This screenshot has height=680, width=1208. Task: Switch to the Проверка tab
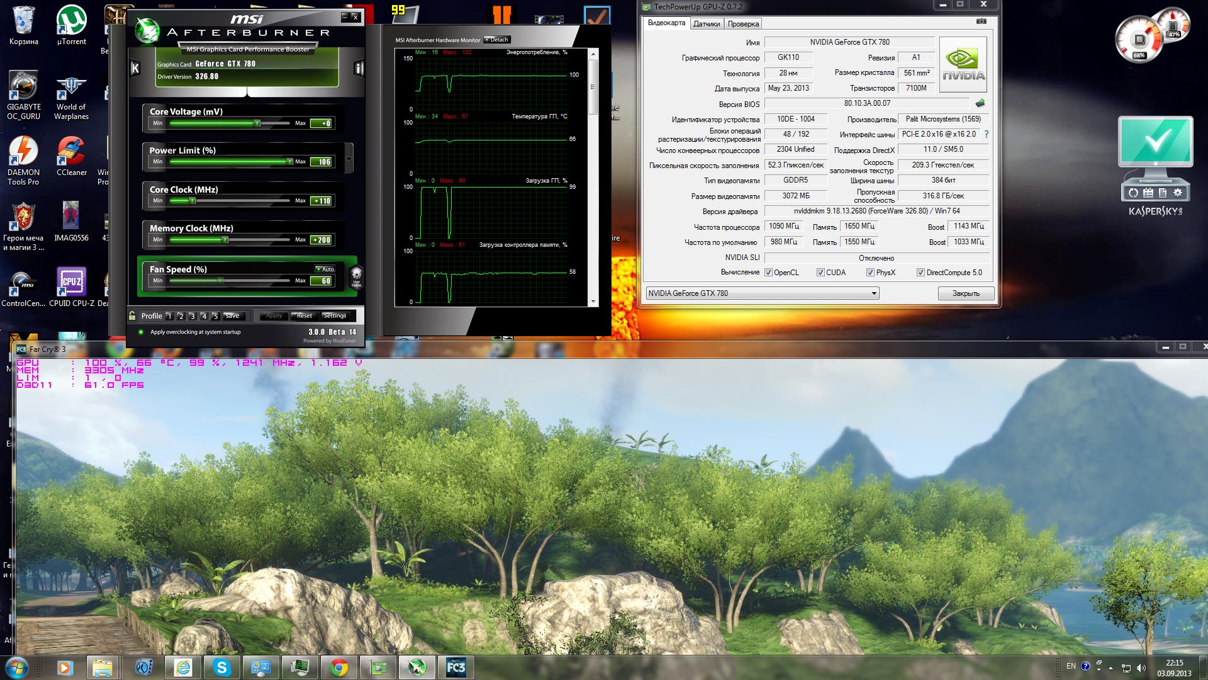coord(743,24)
